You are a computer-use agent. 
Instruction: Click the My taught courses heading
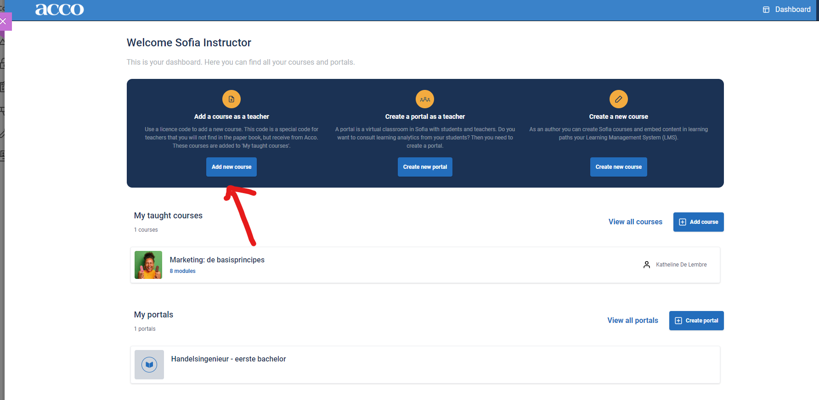coord(168,216)
